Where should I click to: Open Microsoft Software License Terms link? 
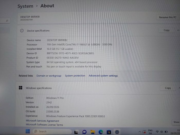[44, 125]
